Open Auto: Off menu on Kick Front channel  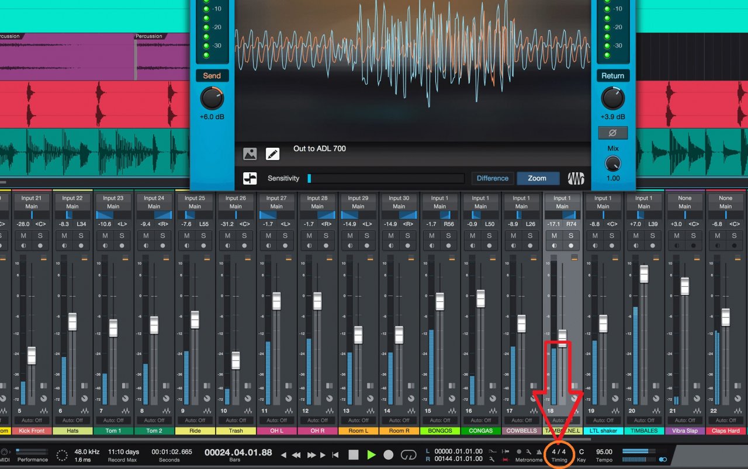point(32,421)
